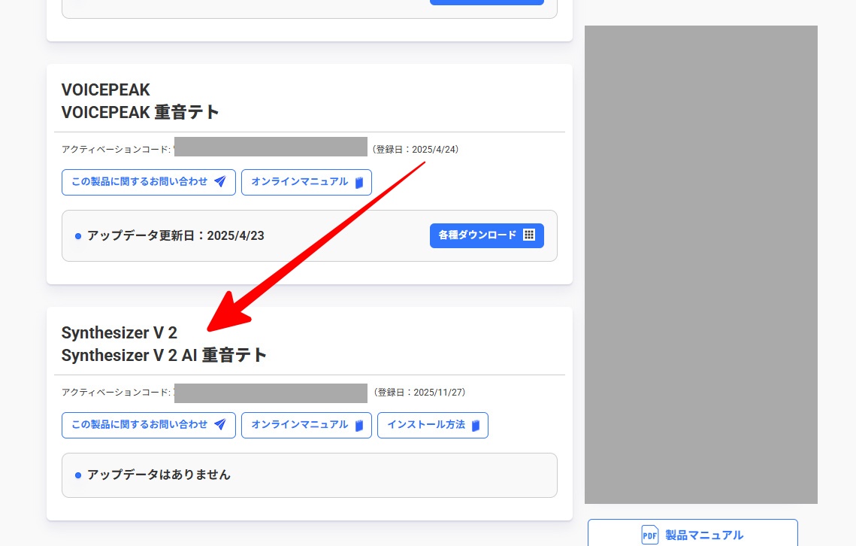Click grid icon on 各種ダウンロード button
The image size is (856, 546).
click(529, 235)
